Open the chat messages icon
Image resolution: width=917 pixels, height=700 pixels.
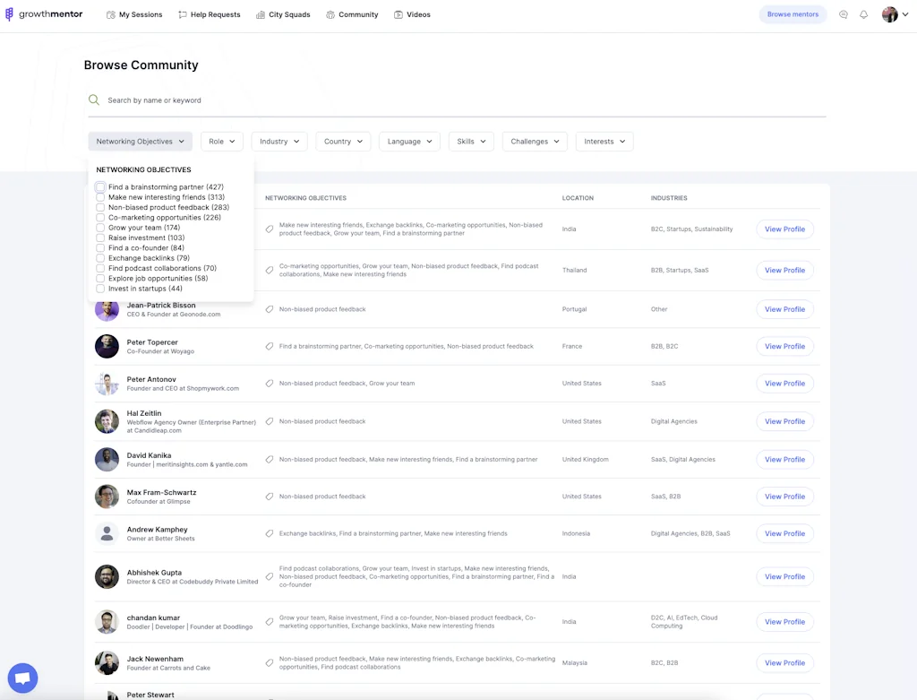point(843,14)
